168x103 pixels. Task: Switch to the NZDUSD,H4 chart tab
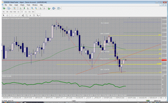click(x=153, y=98)
